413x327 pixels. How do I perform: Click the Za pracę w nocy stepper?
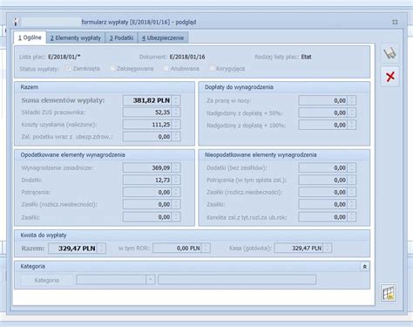352,100
